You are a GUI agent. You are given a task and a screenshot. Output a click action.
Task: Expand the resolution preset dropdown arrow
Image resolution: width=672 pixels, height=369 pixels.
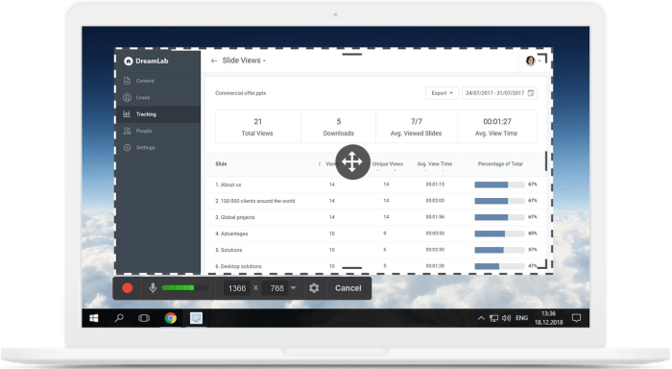(294, 288)
